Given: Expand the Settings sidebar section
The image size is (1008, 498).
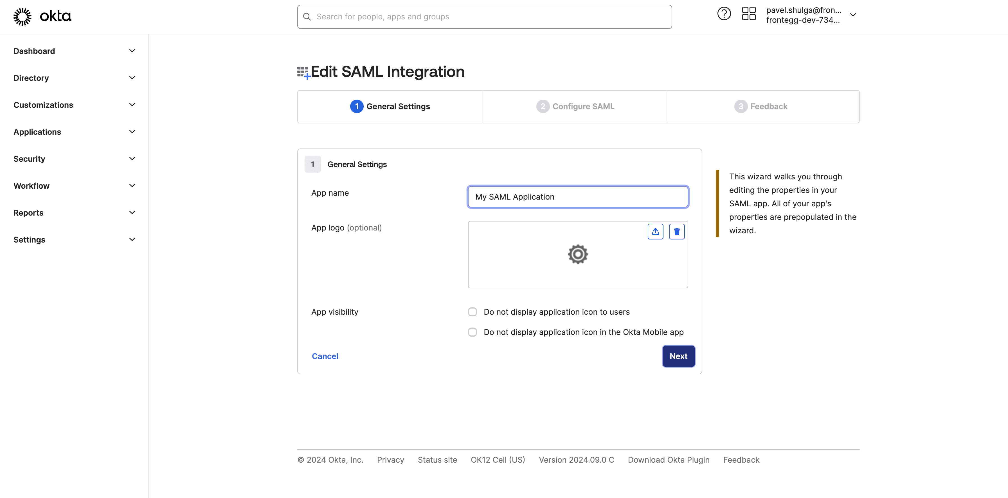Looking at the screenshot, I should tap(74, 239).
